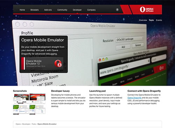The image size is (175, 128).
Task: Switch to the Overview tab
Action: pos(143,20)
